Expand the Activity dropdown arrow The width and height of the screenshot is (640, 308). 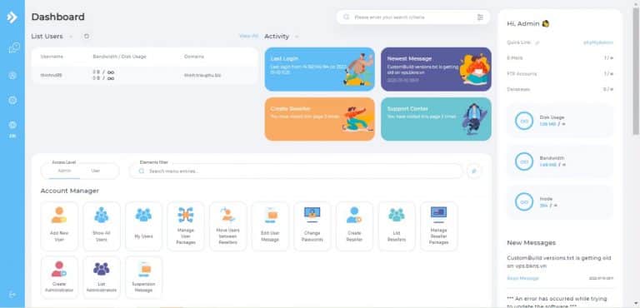pyautogui.click(x=297, y=37)
